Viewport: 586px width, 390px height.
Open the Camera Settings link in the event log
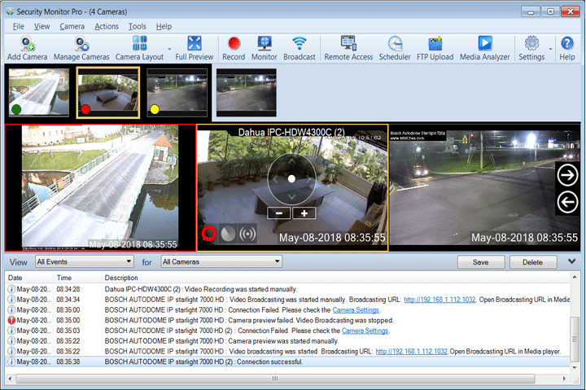tap(356, 309)
